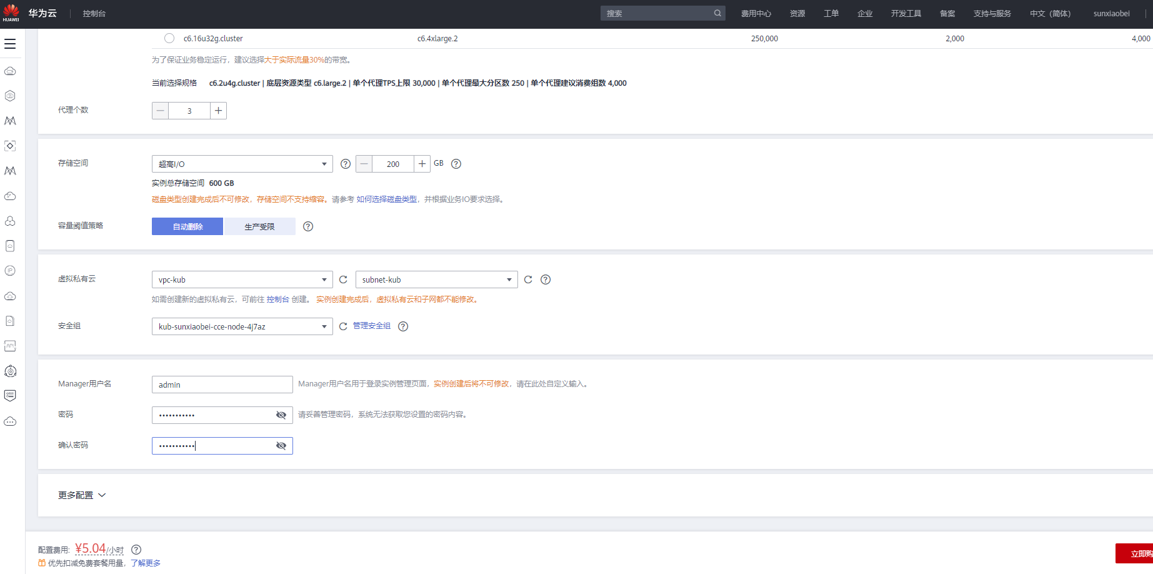Reveal the 确认密码 field contents
This screenshot has width=1153, height=574.
pos(281,446)
